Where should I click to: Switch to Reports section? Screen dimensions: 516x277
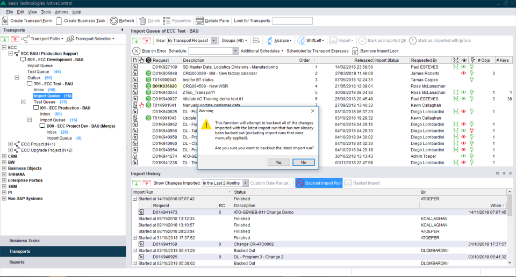pos(63,262)
